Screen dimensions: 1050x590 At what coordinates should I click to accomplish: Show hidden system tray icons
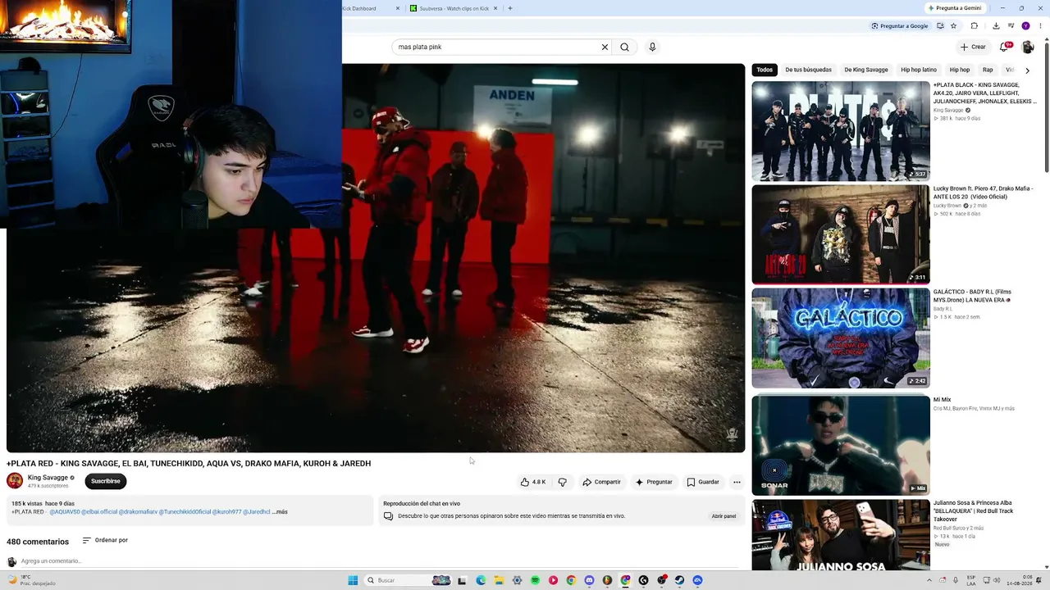[x=930, y=580]
